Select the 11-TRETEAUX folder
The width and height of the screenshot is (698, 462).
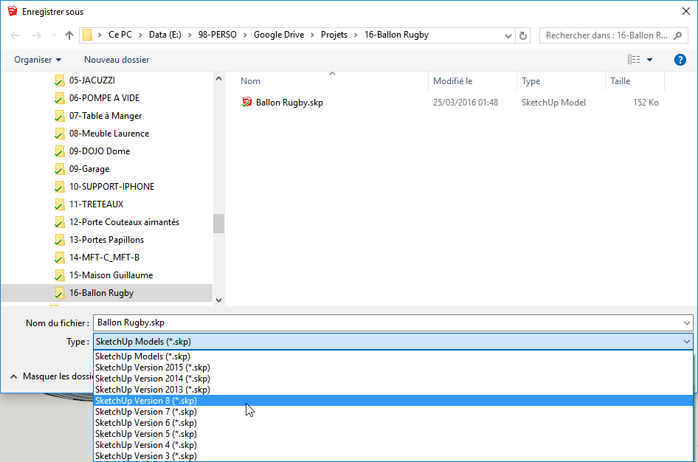(96, 204)
